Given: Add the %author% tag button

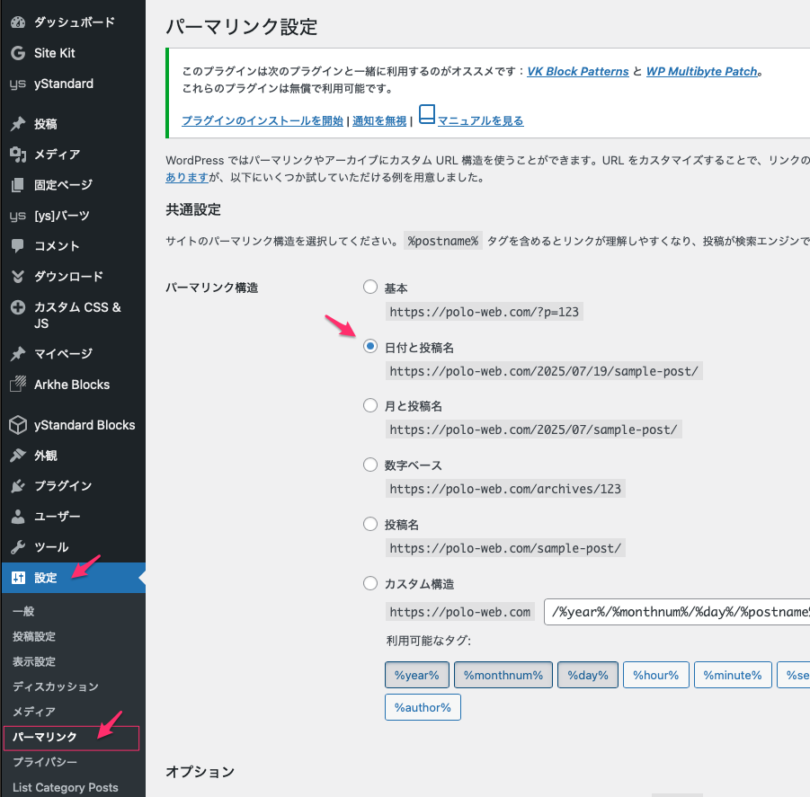Looking at the screenshot, I should (x=423, y=707).
